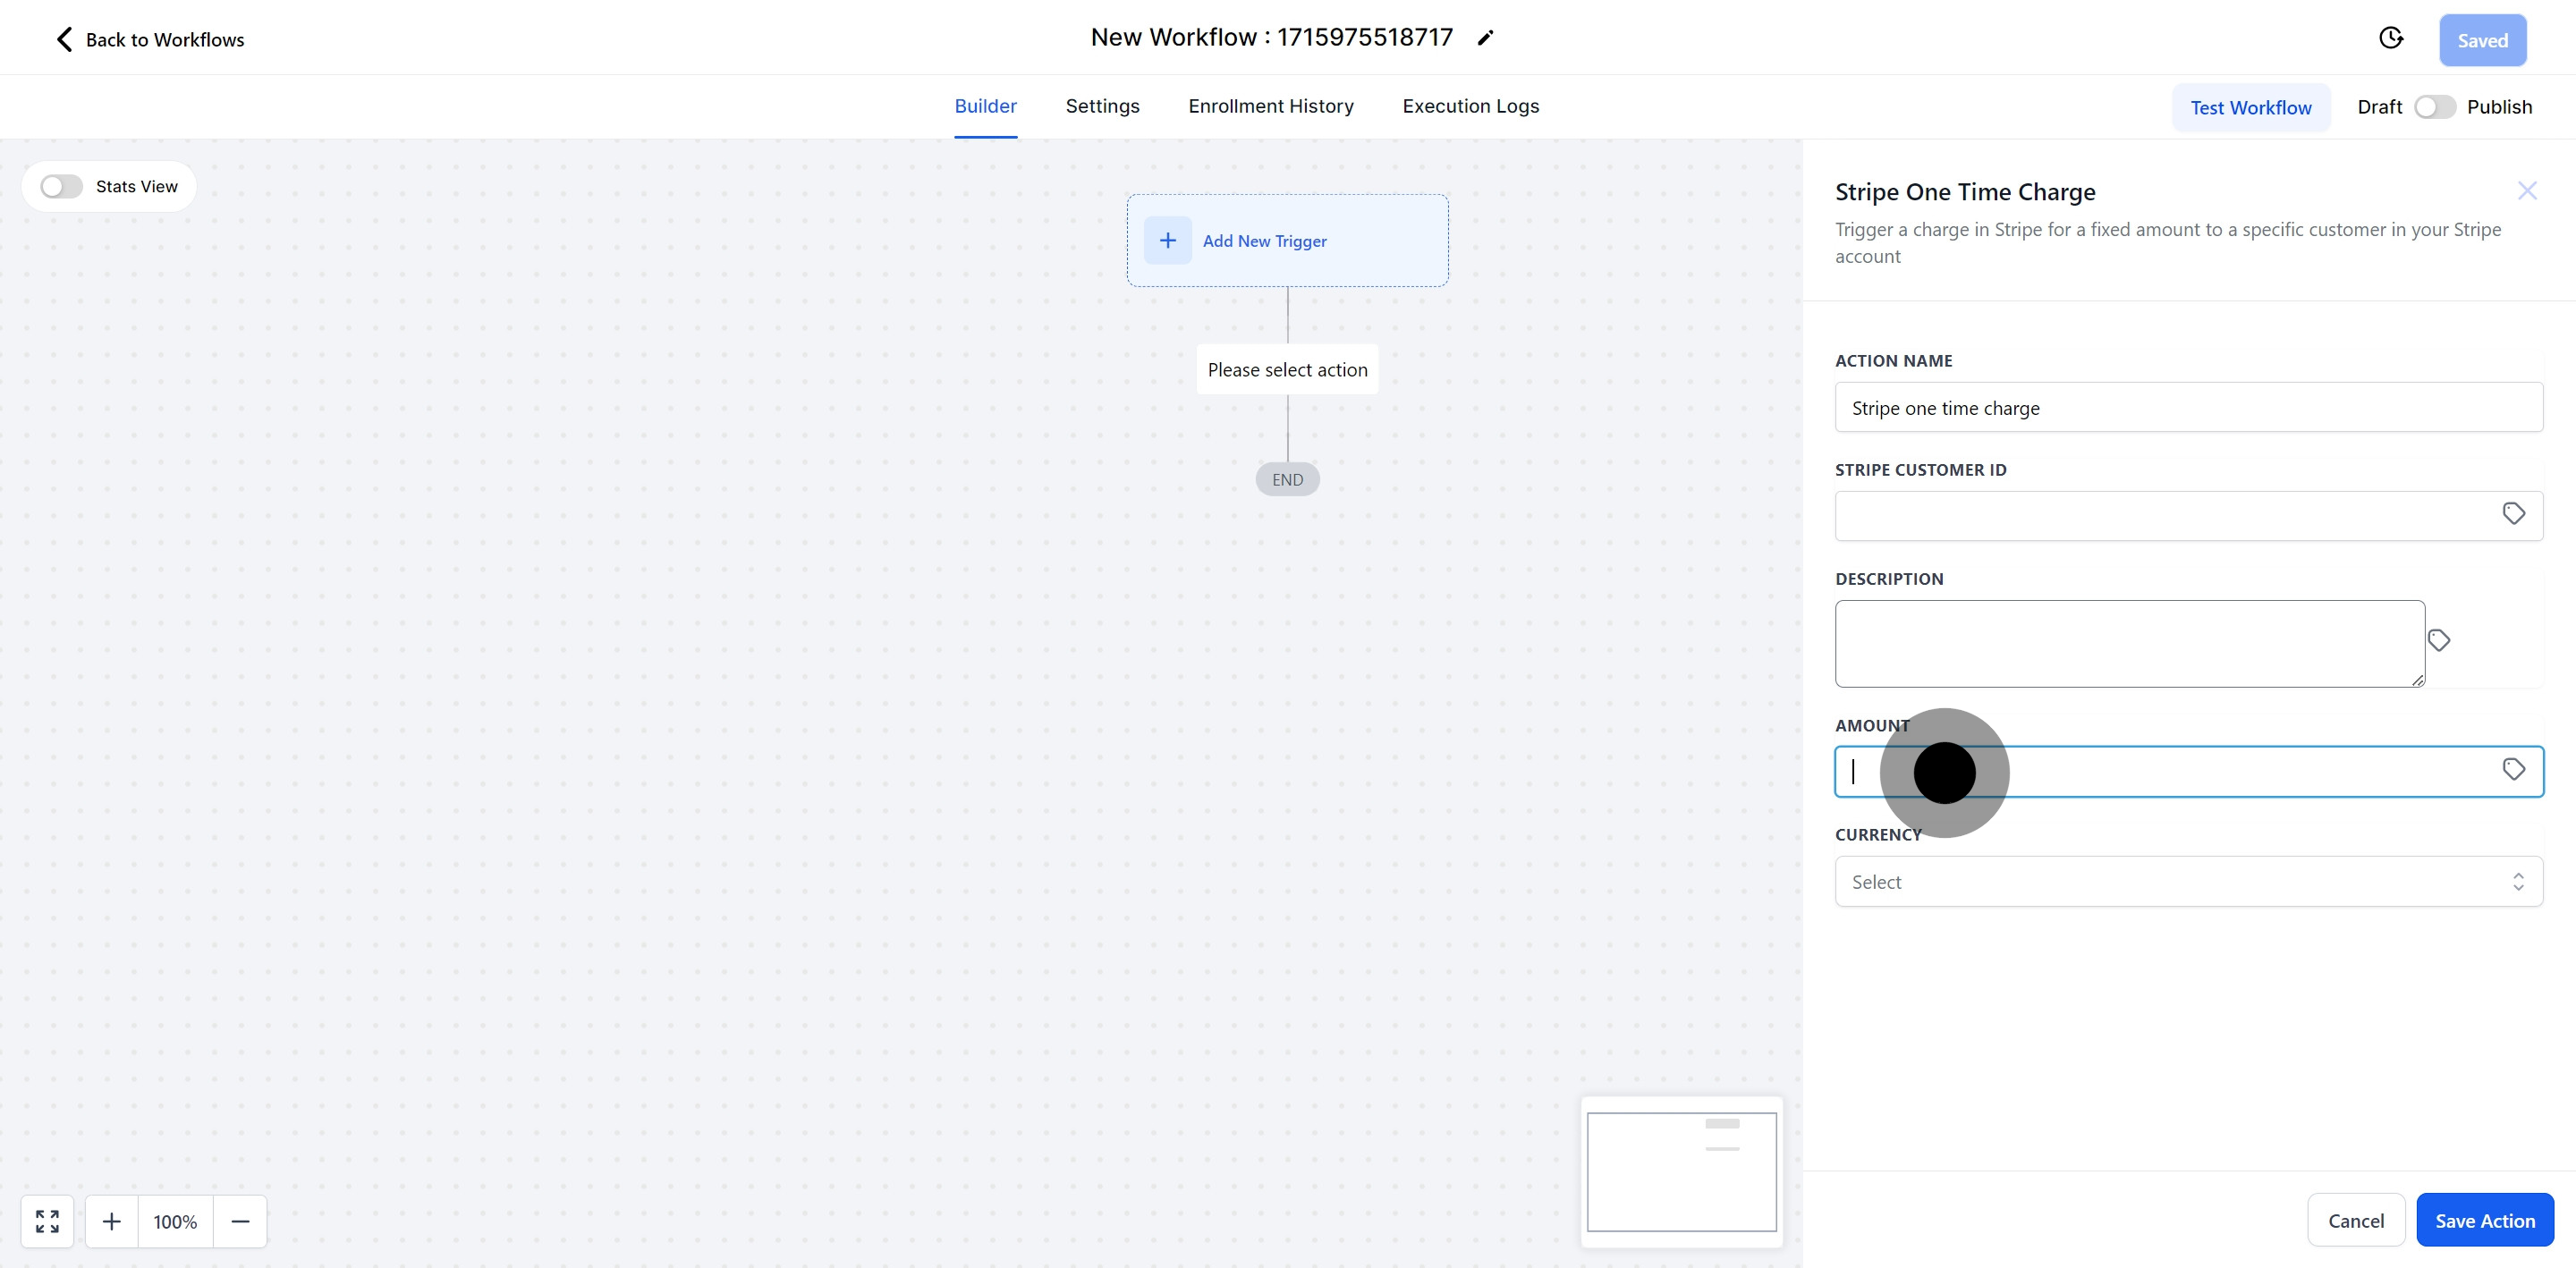Click the plus icon on Add New Trigger
This screenshot has width=2576, height=1268.
click(1167, 241)
